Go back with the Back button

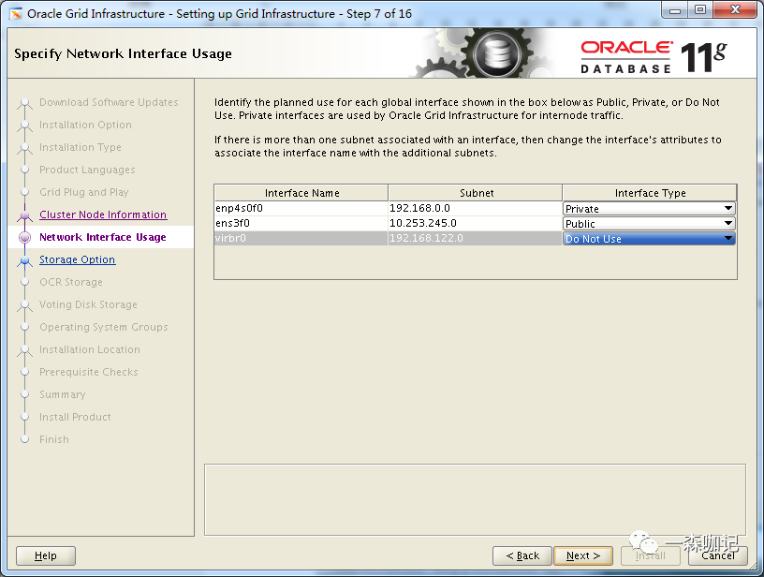tap(522, 555)
